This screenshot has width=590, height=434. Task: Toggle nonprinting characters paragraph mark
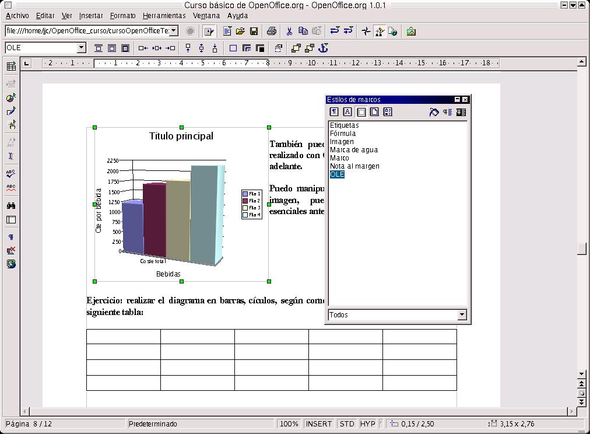pyautogui.click(x=11, y=237)
